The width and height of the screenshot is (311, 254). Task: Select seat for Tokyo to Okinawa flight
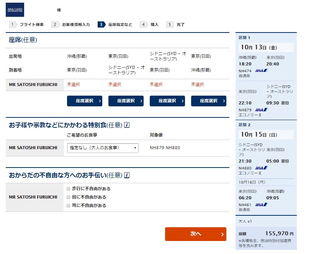pyautogui.click(x=208, y=101)
